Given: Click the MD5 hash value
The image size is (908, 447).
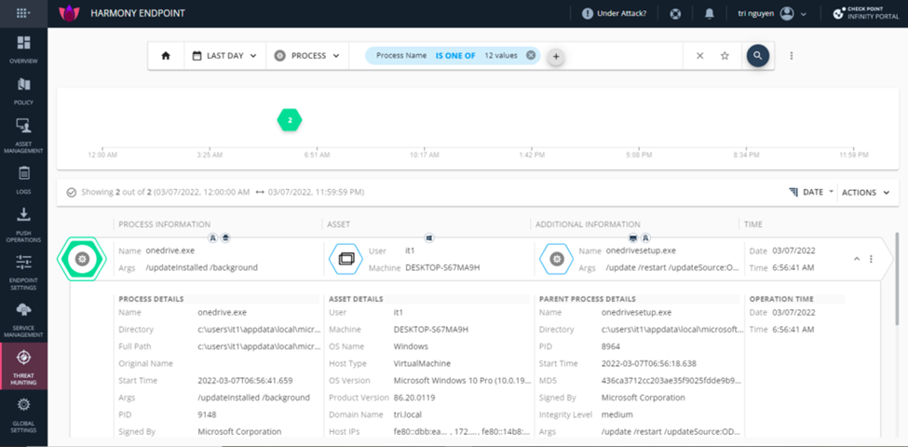Looking at the screenshot, I should pyautogui.click(x=671, y=380).
